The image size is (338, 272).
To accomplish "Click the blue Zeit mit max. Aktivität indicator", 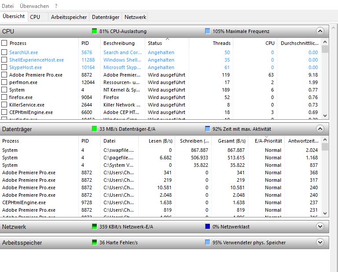I will tap(208, 129).
